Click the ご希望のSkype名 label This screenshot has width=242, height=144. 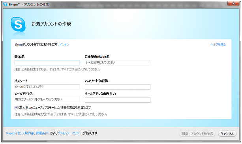coord(97,56)
